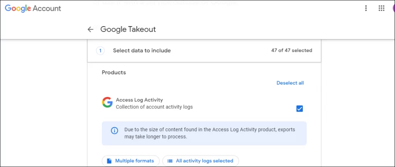
Task: Uncheck the Access Log Activity checkbox
Action: [299, 109]
